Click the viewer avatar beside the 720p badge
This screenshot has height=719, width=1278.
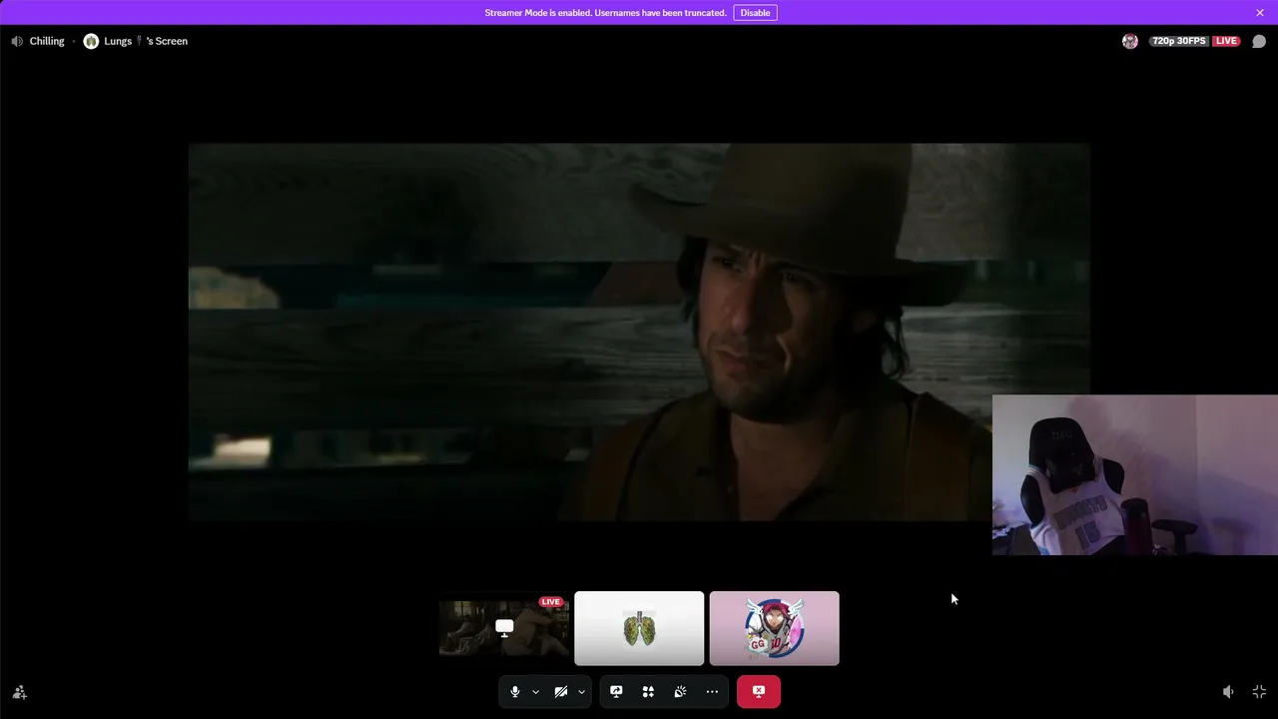click(1130, 41)
